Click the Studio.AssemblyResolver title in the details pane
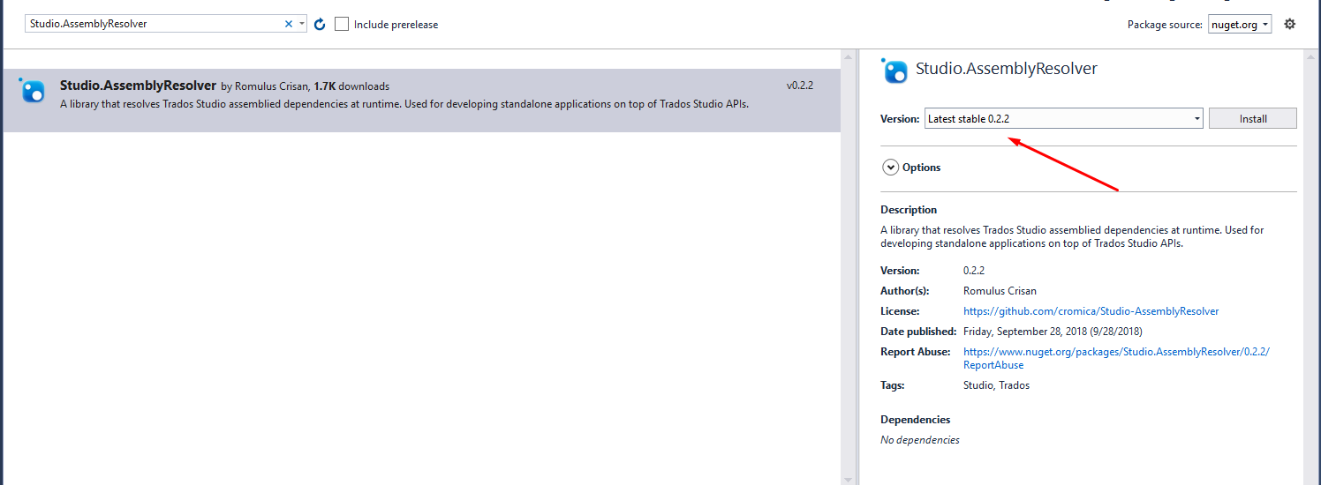Image resolution: width=1321 pixels, height=485 pixels. coord(1006,69)
